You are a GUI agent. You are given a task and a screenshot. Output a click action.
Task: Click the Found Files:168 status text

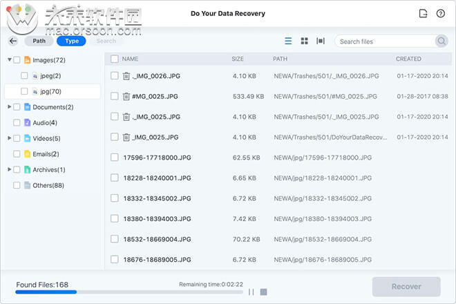pos(42,285)
